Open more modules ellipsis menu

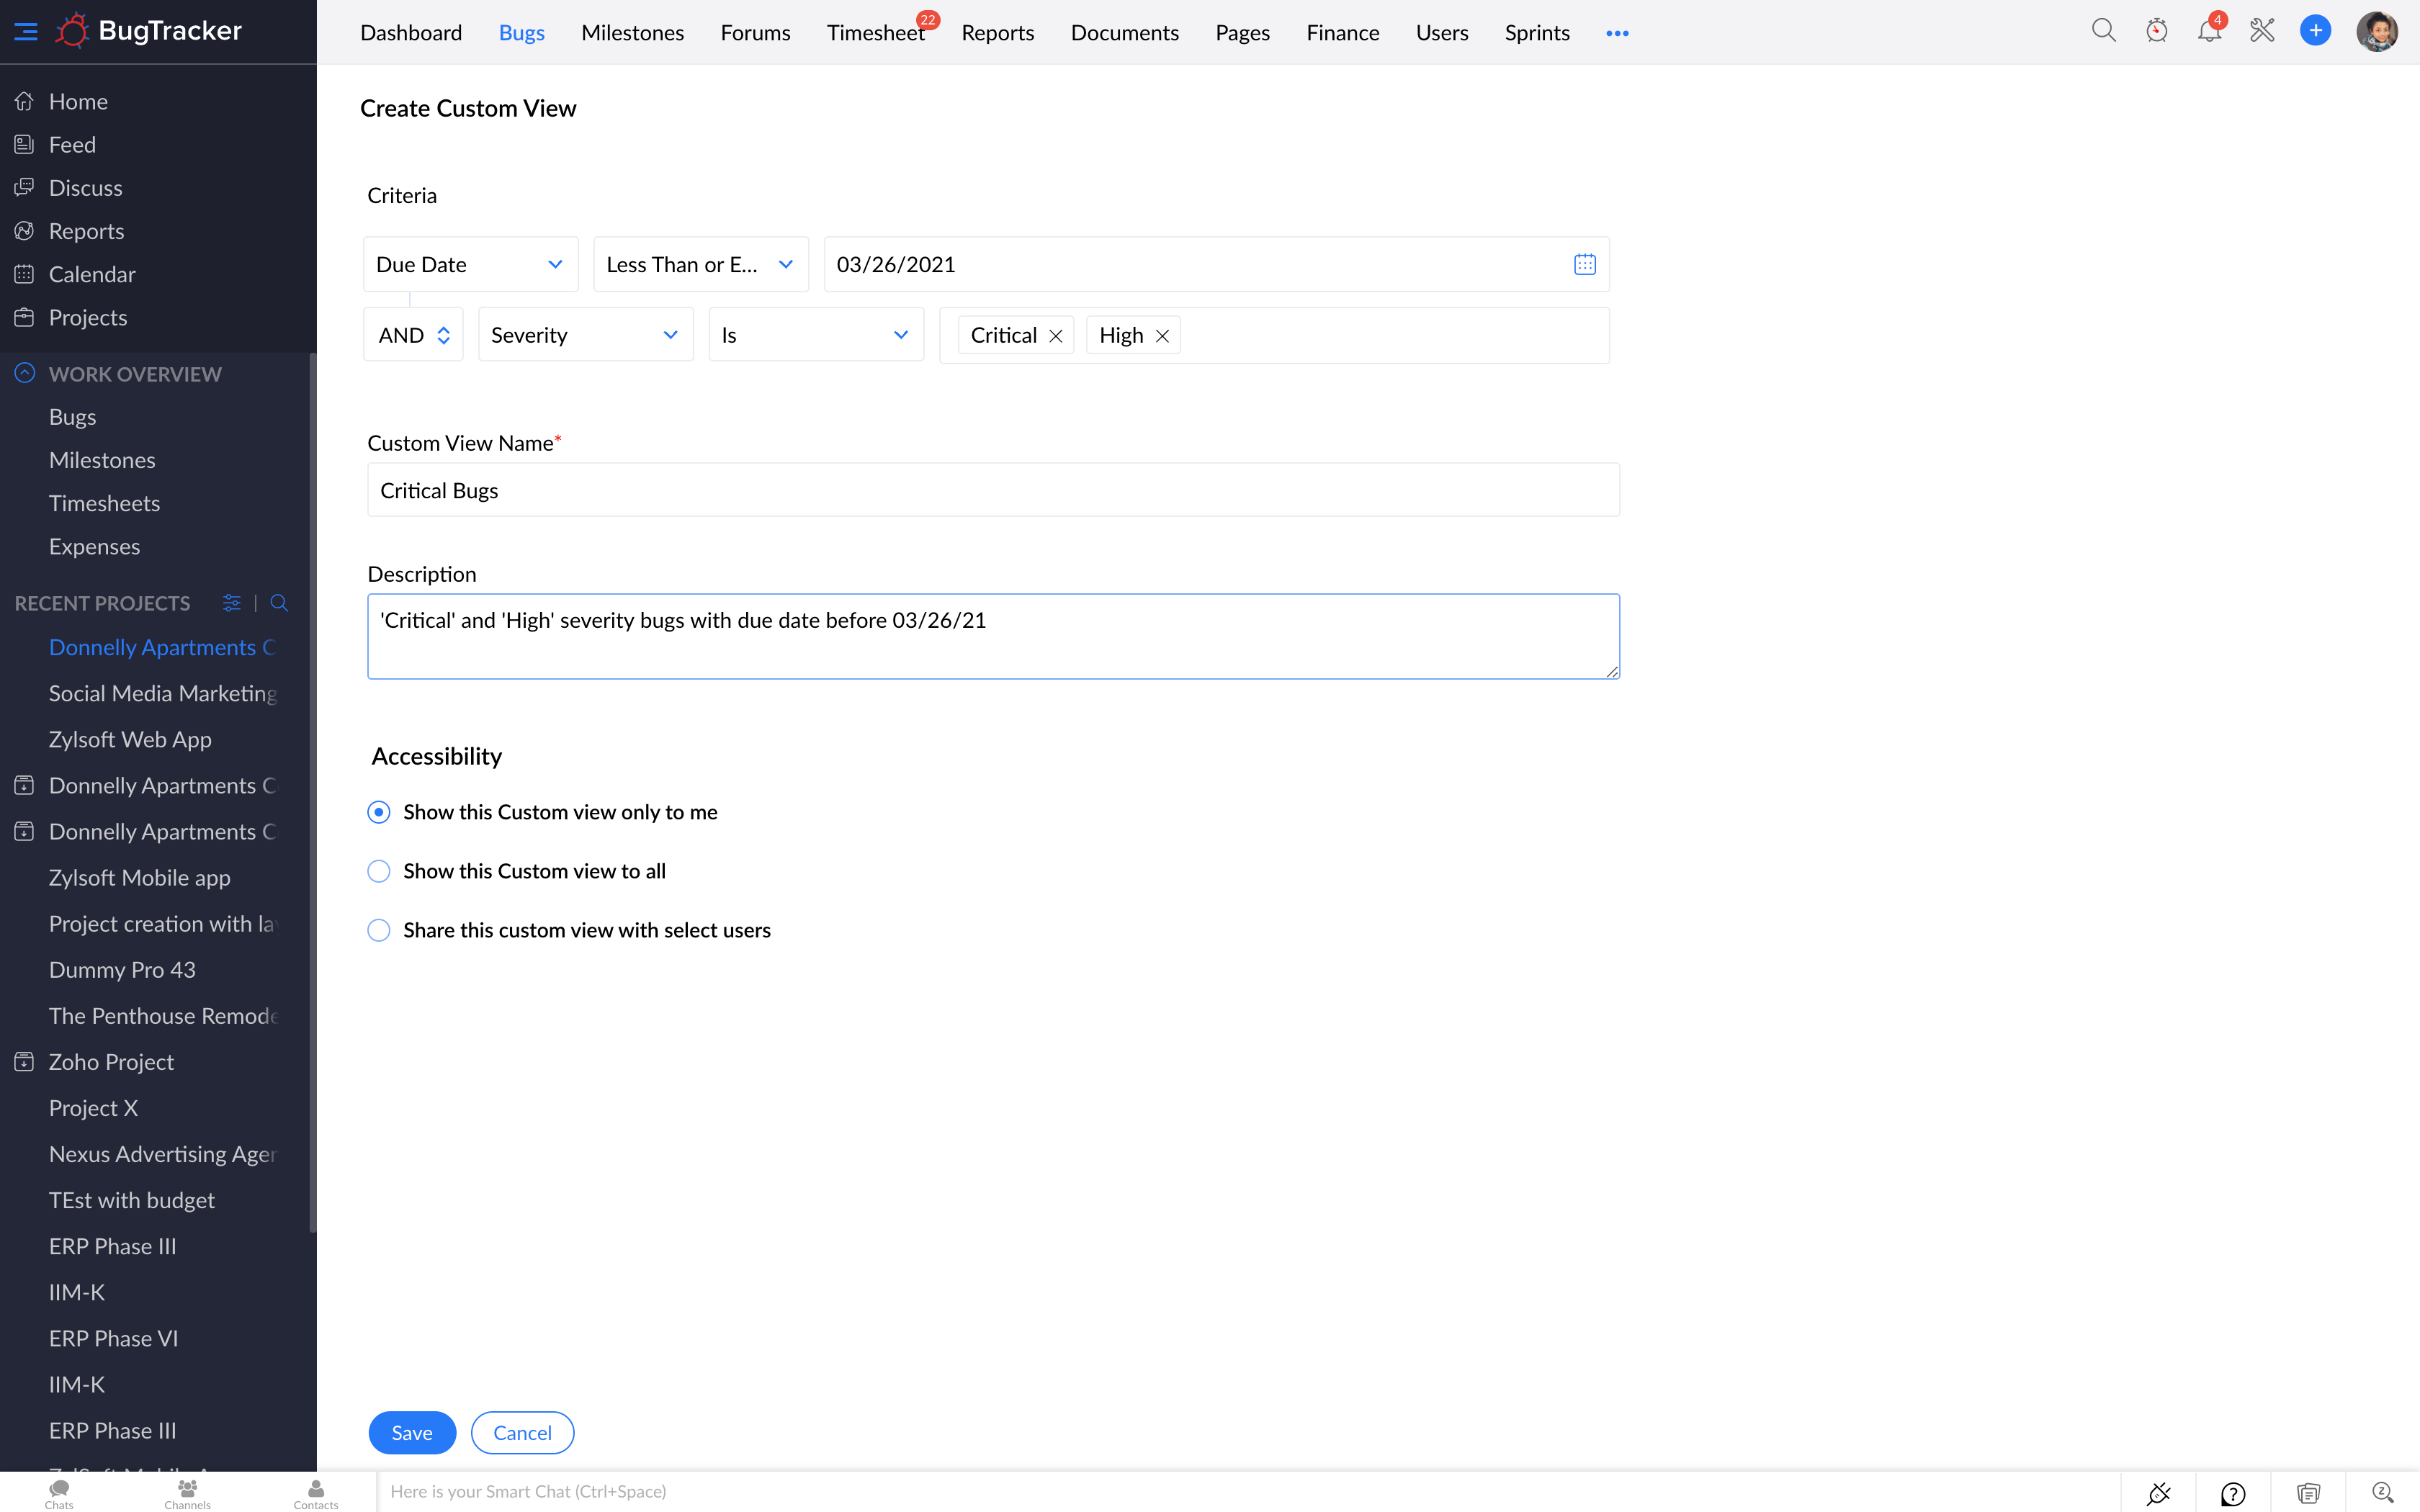coord(1617,33)
